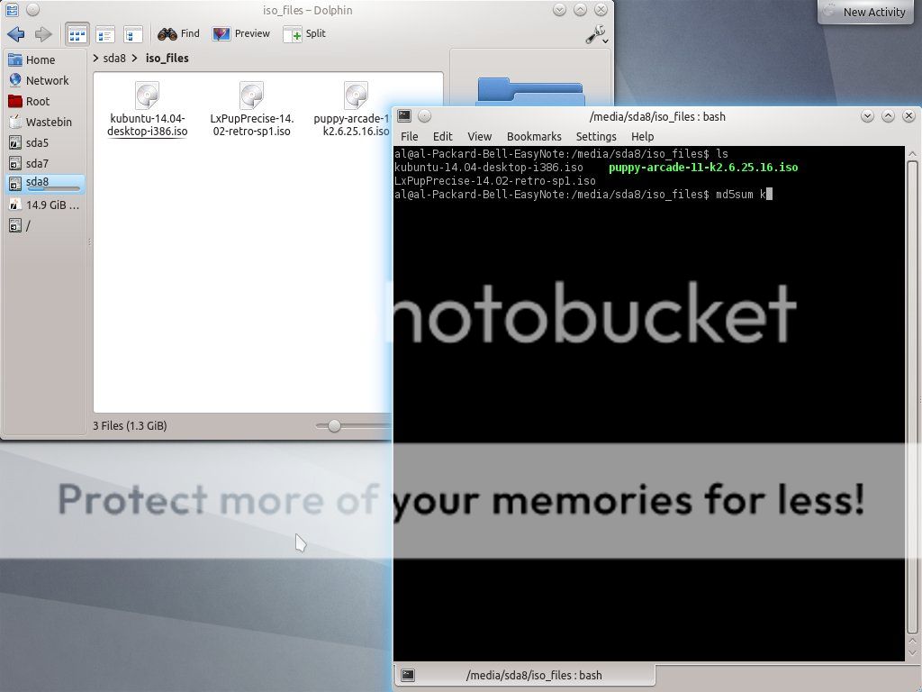Select the 14.9 GiB removable device
This screenshot has height=692, width=922.
pyautogui.click(x=45, y=205)
